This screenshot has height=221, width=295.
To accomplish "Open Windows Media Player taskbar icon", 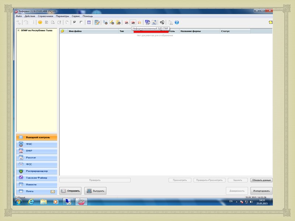I will 56,202.
